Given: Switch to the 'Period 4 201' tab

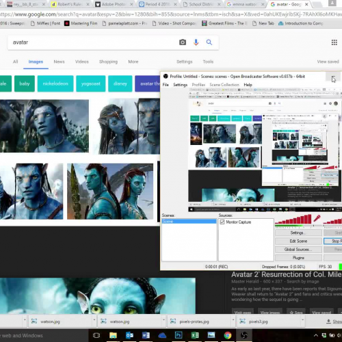Looking at the screenshot, I should tap(157, 4).
